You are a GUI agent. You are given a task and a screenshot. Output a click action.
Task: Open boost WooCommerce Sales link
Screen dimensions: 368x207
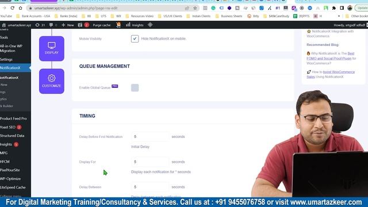331,74
